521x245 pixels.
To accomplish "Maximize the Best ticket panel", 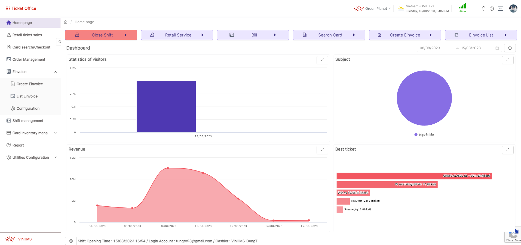I will 507,150.
